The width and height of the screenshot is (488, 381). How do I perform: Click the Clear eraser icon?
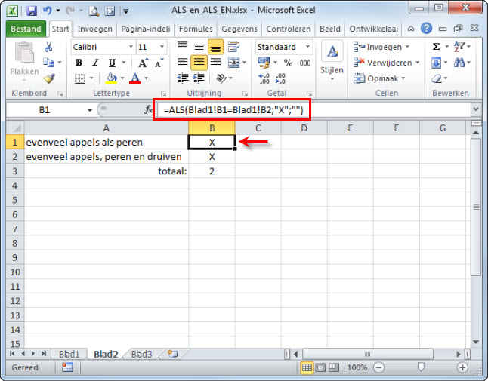tap(437, 78)
